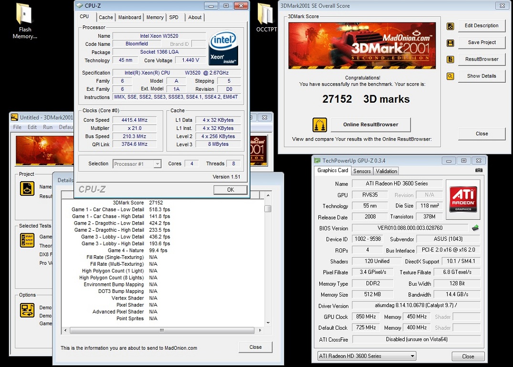Click the details list scroll right arrow
This screenshot has height=367, width=513.
tap(261, 330)
